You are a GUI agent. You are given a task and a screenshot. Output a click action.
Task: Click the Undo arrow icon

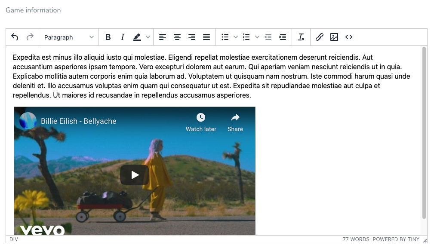click(15, 37)
